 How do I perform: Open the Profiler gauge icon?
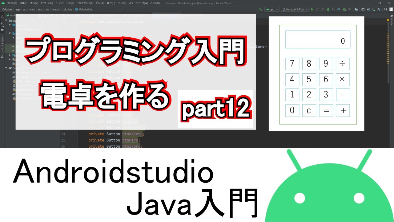click(x=339, y=9)
